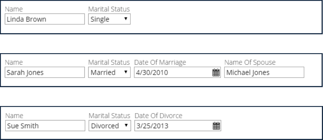323x140 pixels.
Task: Open Sue Smith's Divorced status dropdown
Action: click(x=110, y=126)
